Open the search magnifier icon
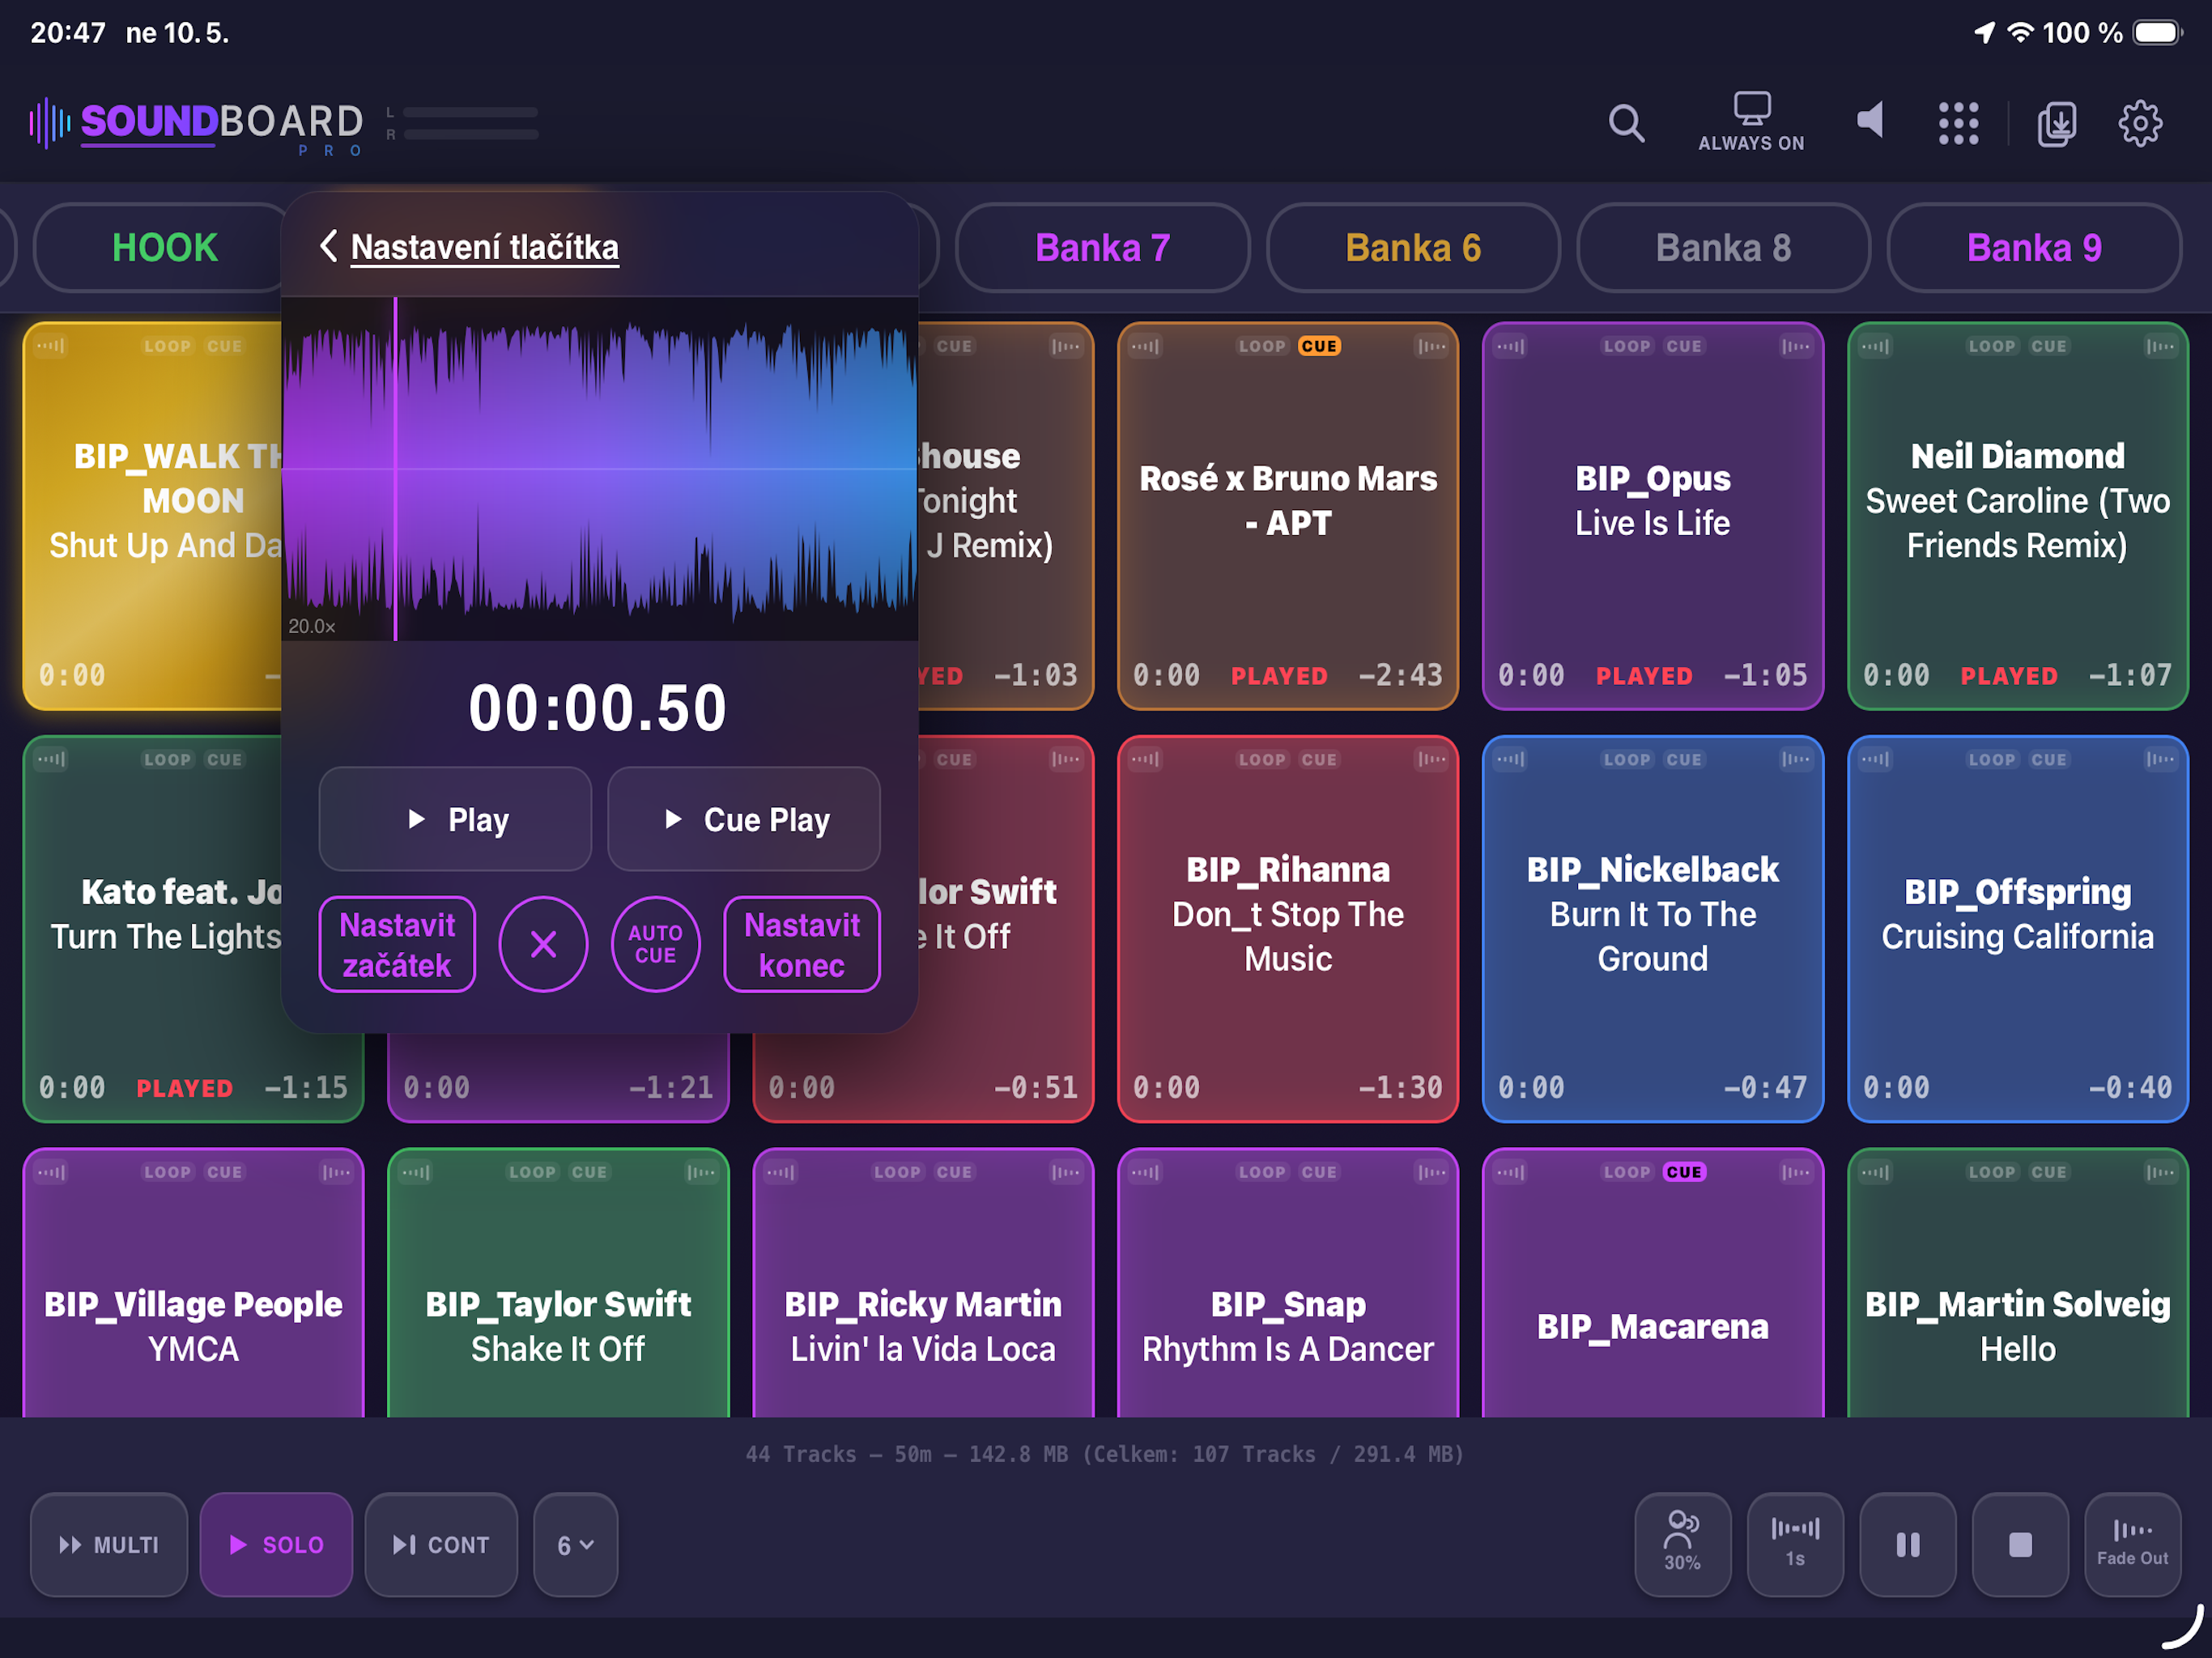Screen dimensions: 2212x1658 point(1626,124)
